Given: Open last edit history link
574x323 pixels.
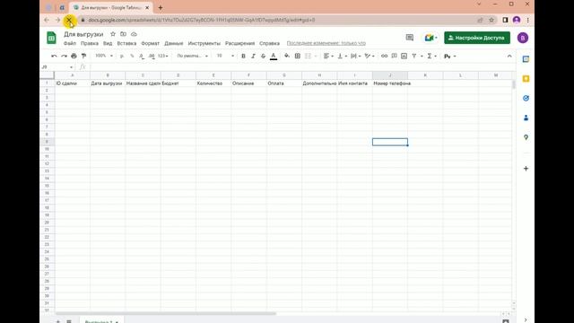Looking at the screenshot, I should coord(326,43).
